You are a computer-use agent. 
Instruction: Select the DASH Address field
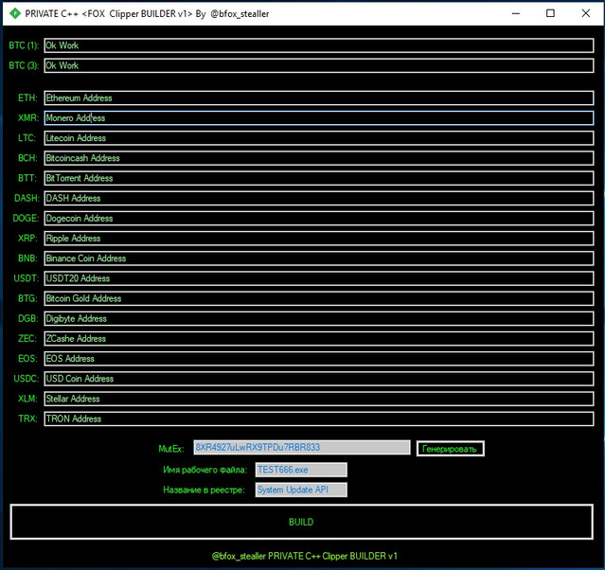(319, 198)
